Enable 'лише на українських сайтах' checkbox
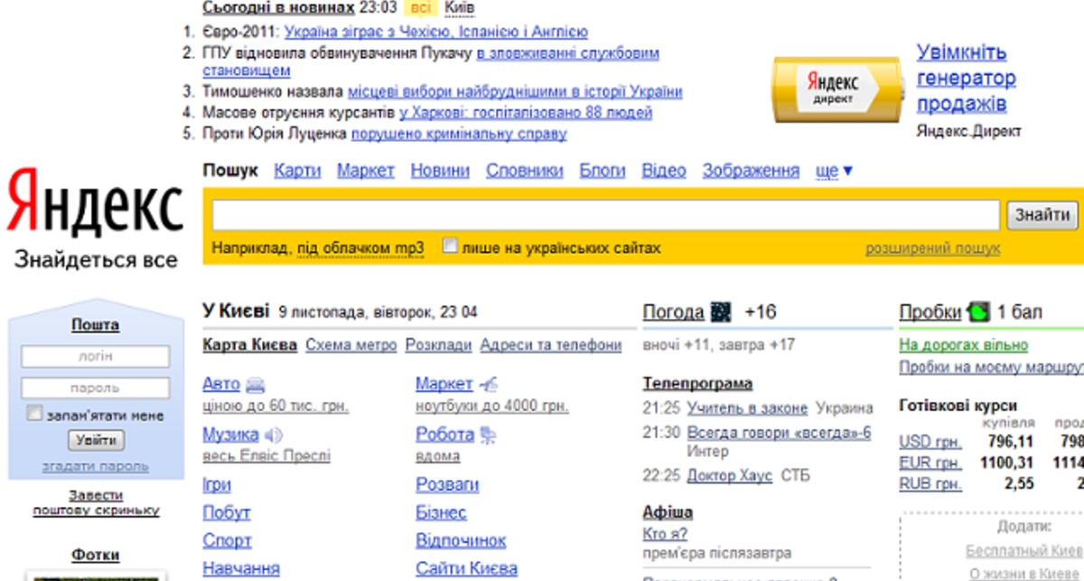 point(450,247)
